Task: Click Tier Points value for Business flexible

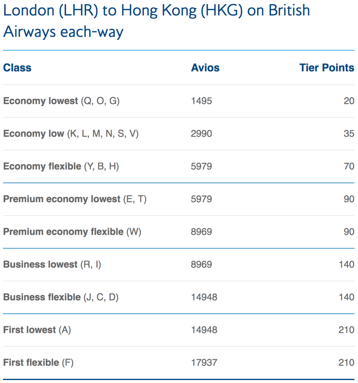Action: (346, 297)
